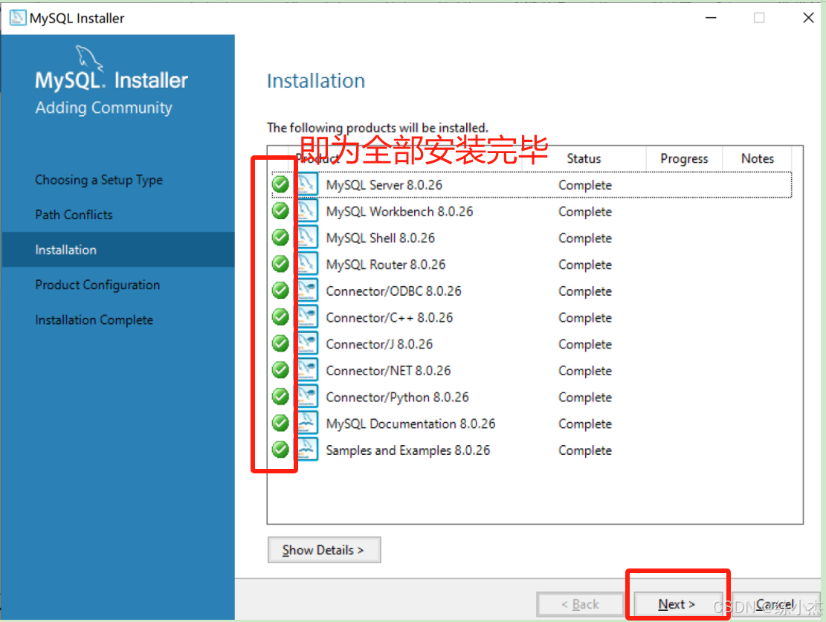The width and height of the screenshot is (826, 622).
Task: Click the Notes column header
Action: click(758, 158)
